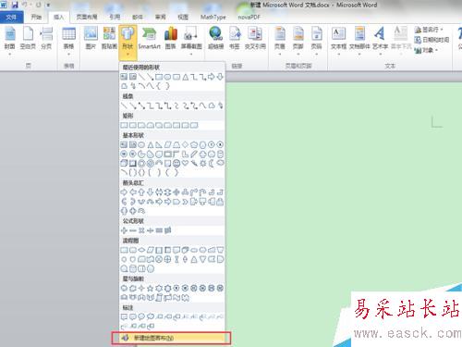462x347 pixels.
Task: Choose the up arrow in Block Arrows
Action: pyautogui.click(x=141, y=192)
